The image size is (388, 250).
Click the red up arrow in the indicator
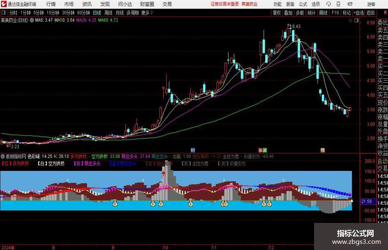click(x=163, y=174)
